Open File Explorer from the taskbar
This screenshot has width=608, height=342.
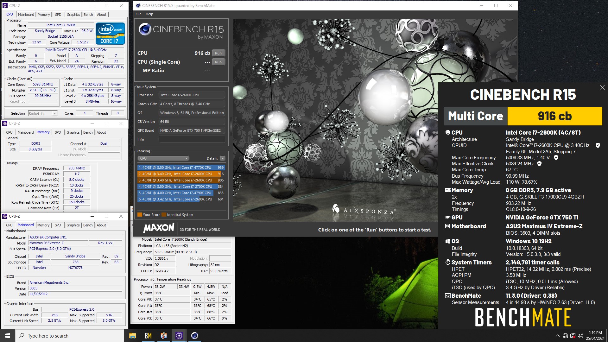point(133,336)
